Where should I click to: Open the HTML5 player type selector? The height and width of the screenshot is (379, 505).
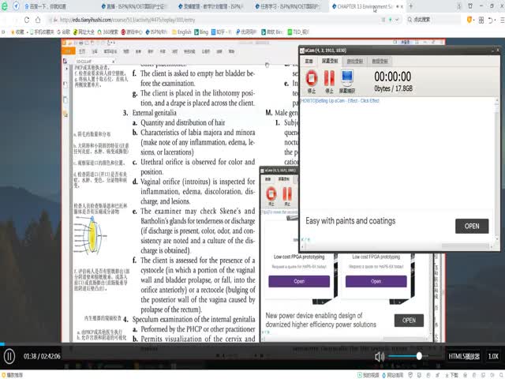[463, 356]
